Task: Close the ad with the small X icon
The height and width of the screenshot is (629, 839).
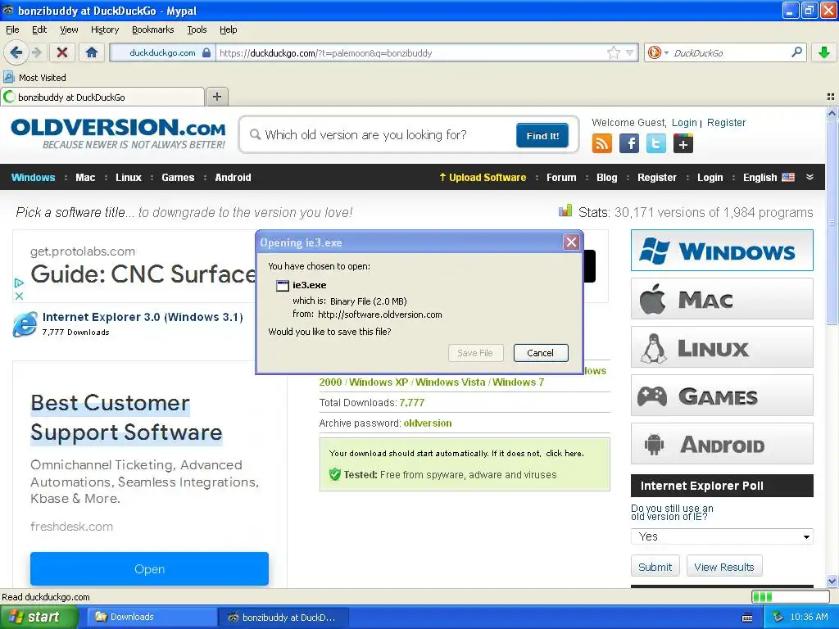Action: pos(19,296)
